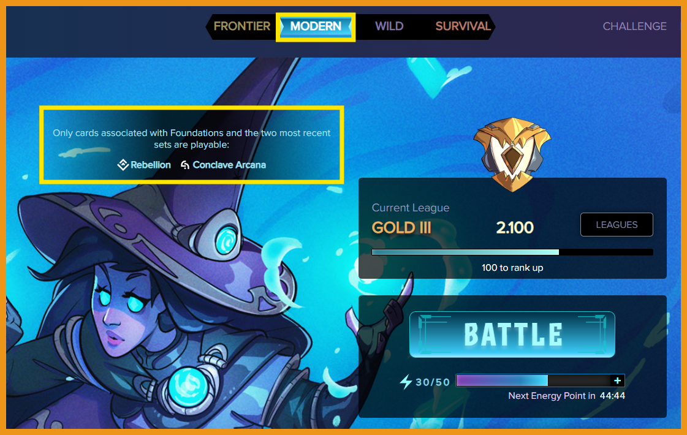Click the Gold league shield emblem
This screenshot has height=435, width=687.
tap(512, 154)
